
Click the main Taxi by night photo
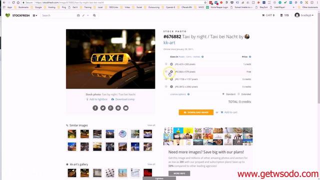110,59
